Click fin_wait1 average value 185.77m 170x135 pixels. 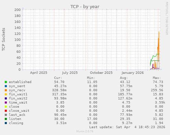(125, 94)
